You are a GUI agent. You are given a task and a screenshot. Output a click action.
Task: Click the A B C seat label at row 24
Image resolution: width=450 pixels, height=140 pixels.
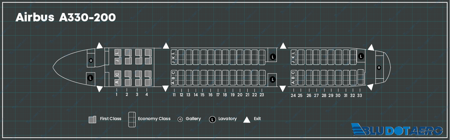point(293,77)
